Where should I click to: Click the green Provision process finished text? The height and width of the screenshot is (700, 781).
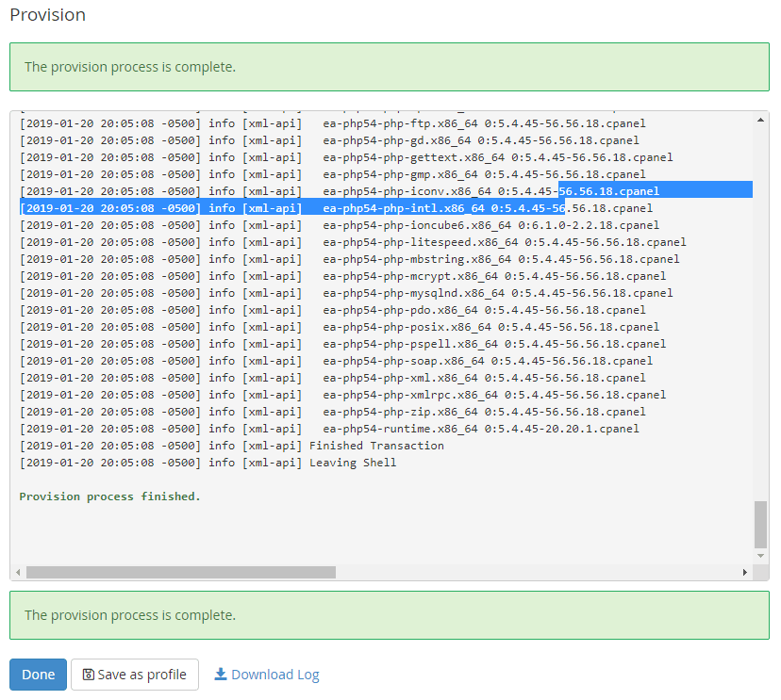[x=109, y=497]
